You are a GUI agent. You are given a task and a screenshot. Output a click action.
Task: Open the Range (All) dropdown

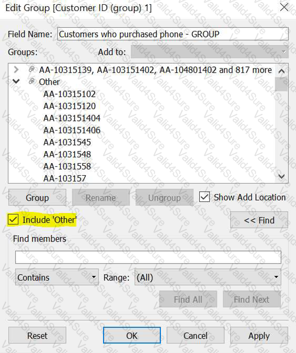point(208,277)
